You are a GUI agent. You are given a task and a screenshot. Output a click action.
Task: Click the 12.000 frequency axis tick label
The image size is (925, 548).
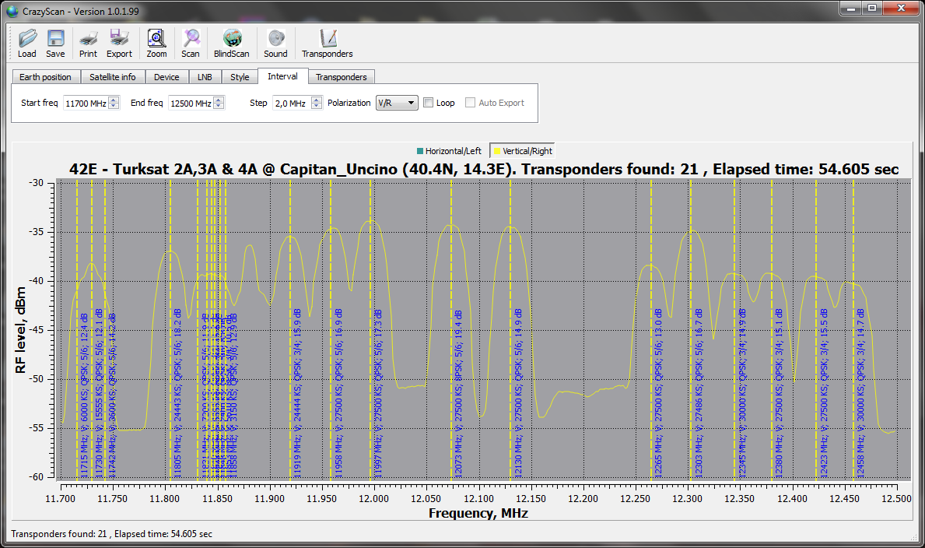[x=373, y=498]
